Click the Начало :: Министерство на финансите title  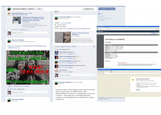click(x=80, y=34)
